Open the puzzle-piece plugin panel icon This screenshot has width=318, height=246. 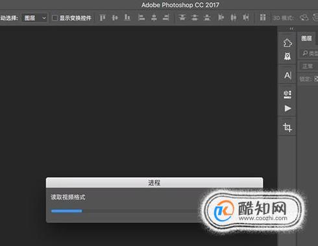click(x=287, y=43)
